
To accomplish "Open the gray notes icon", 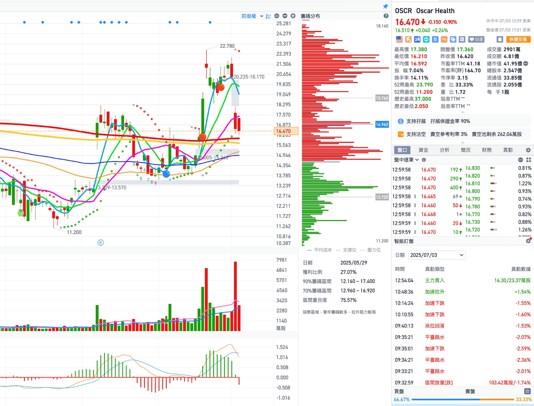I will 462,39.
